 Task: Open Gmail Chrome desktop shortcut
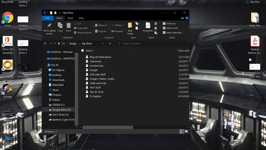[x=7, y=19]
